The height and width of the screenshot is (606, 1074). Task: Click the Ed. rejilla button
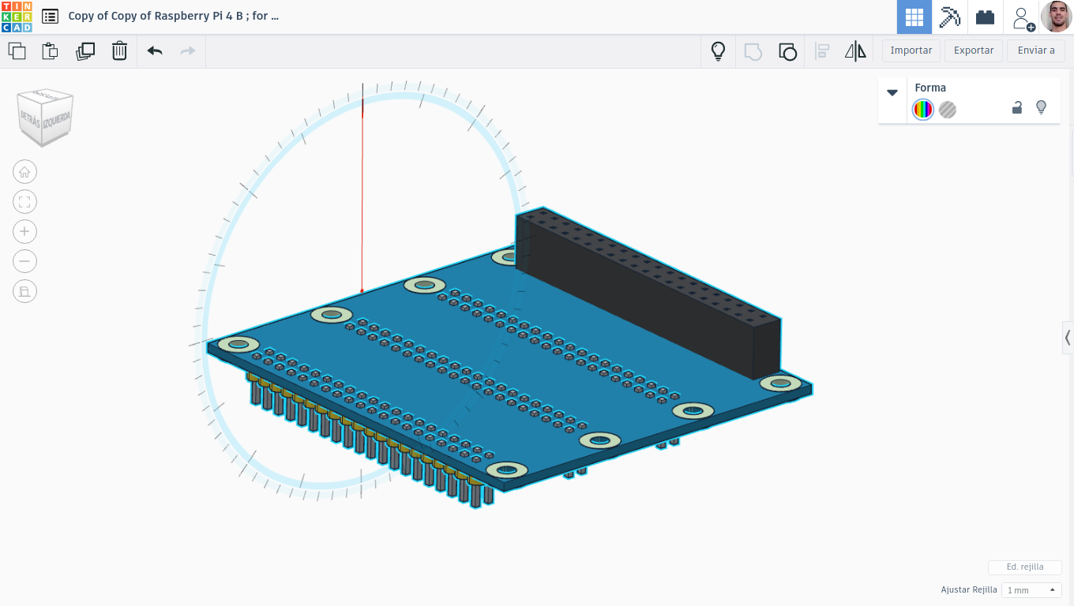[x=1024, y=567]
